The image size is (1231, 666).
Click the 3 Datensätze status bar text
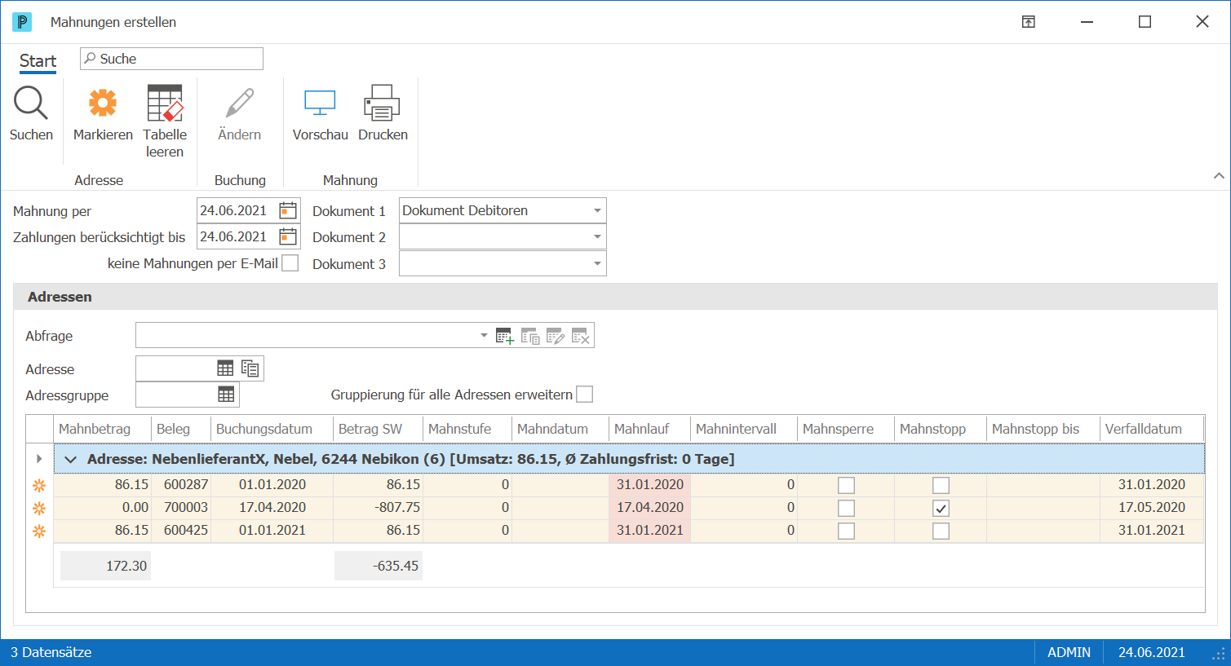click(51, 652)
